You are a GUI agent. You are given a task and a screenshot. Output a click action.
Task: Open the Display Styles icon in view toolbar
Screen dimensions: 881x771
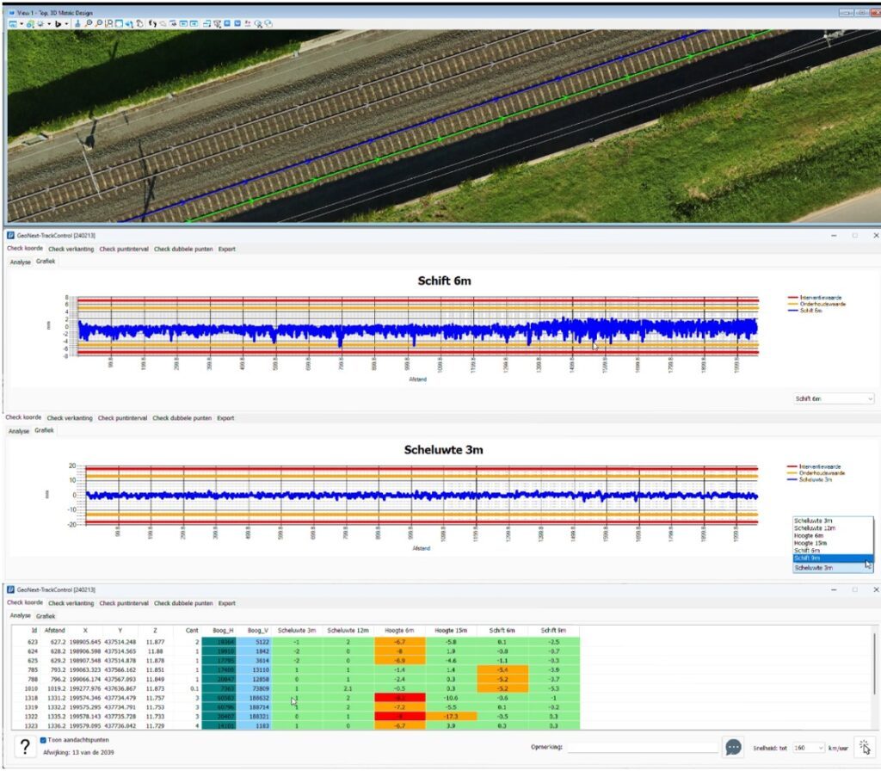pyautogui.click(x=30, y=23)
